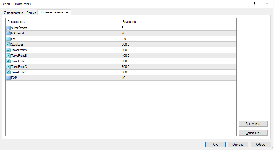Select the TakeProfitD value 600.0

(125, 67)
